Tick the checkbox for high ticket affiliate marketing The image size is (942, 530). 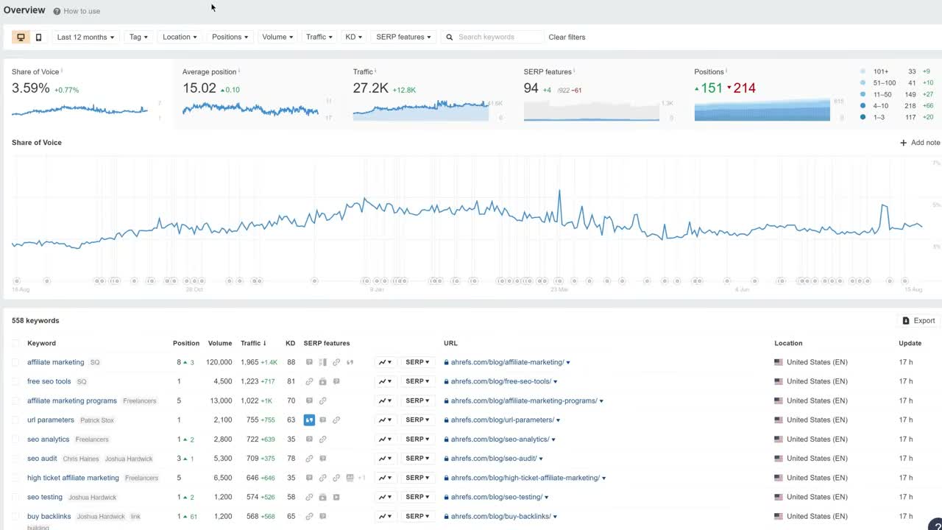coord(15,478)
